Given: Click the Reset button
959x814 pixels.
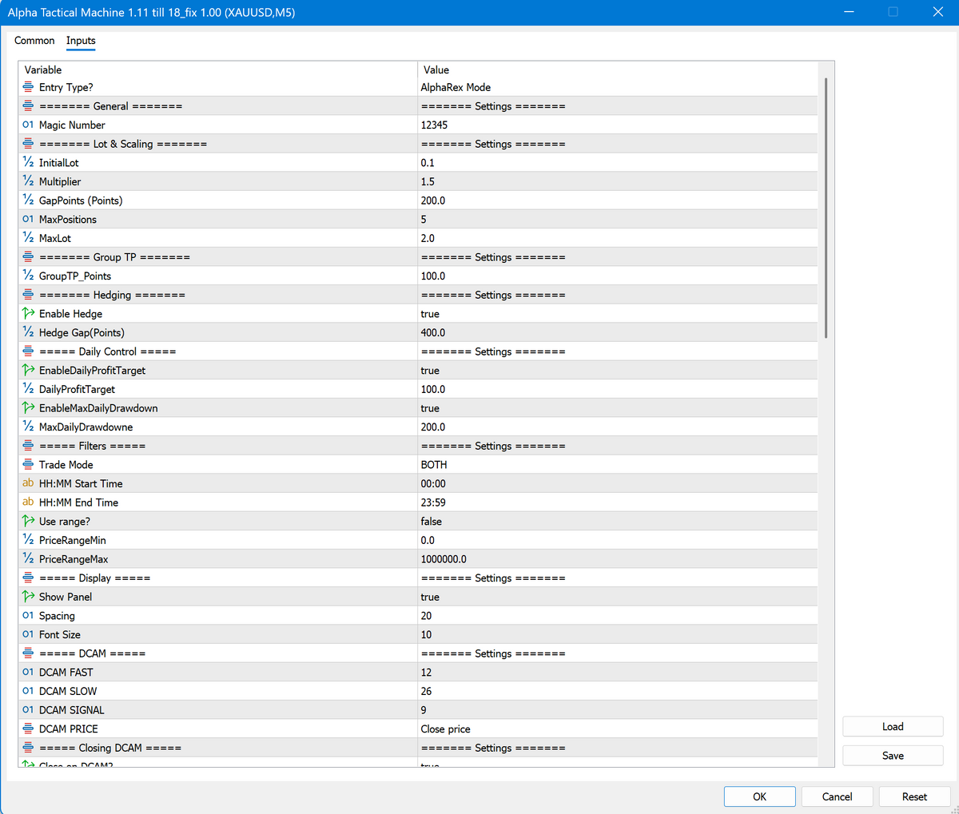Looking at the screenshot, I should pyautogui.click(x=914, y=796).
